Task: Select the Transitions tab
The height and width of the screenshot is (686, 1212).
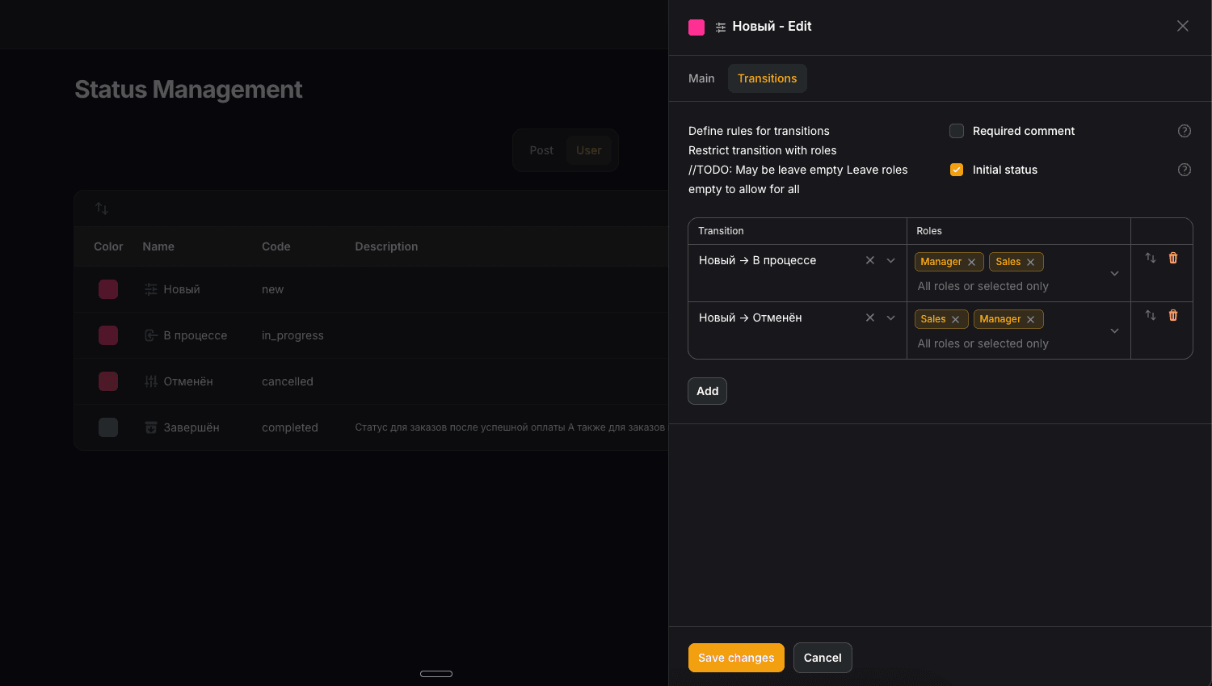Action: tap(768, 78)
